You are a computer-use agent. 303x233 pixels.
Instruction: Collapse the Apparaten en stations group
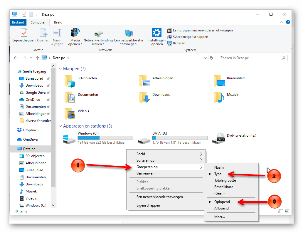60,126
